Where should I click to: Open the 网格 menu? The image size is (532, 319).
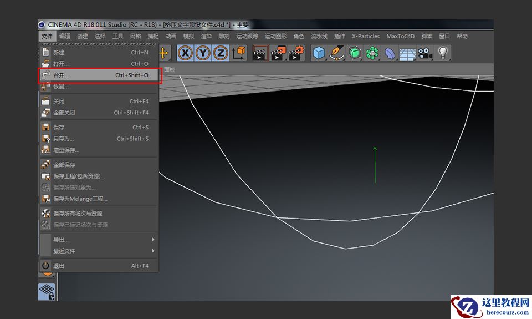point(135,36)
